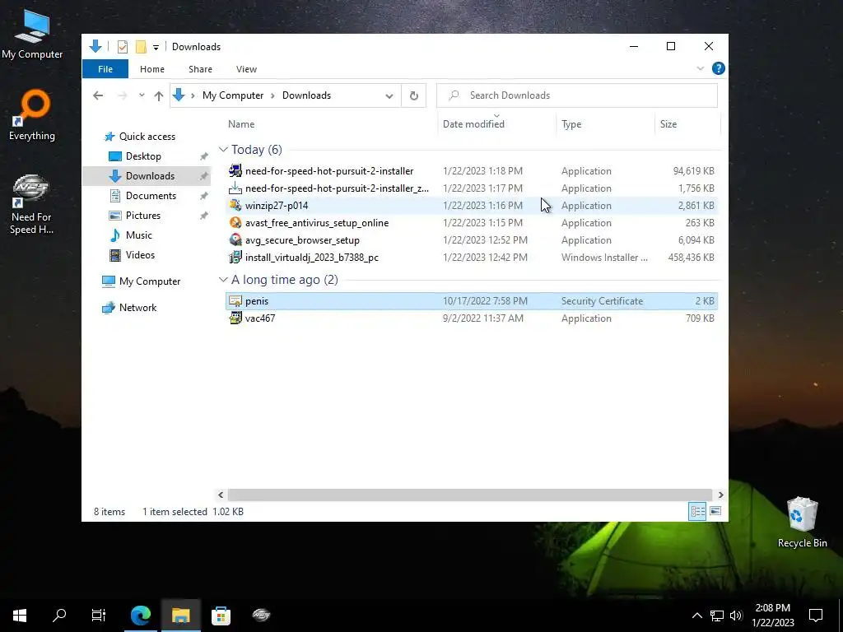This screenshot has height=632, width=843.
Task: Click the scrollbar right arrow
Action: [x=720, y=495]
